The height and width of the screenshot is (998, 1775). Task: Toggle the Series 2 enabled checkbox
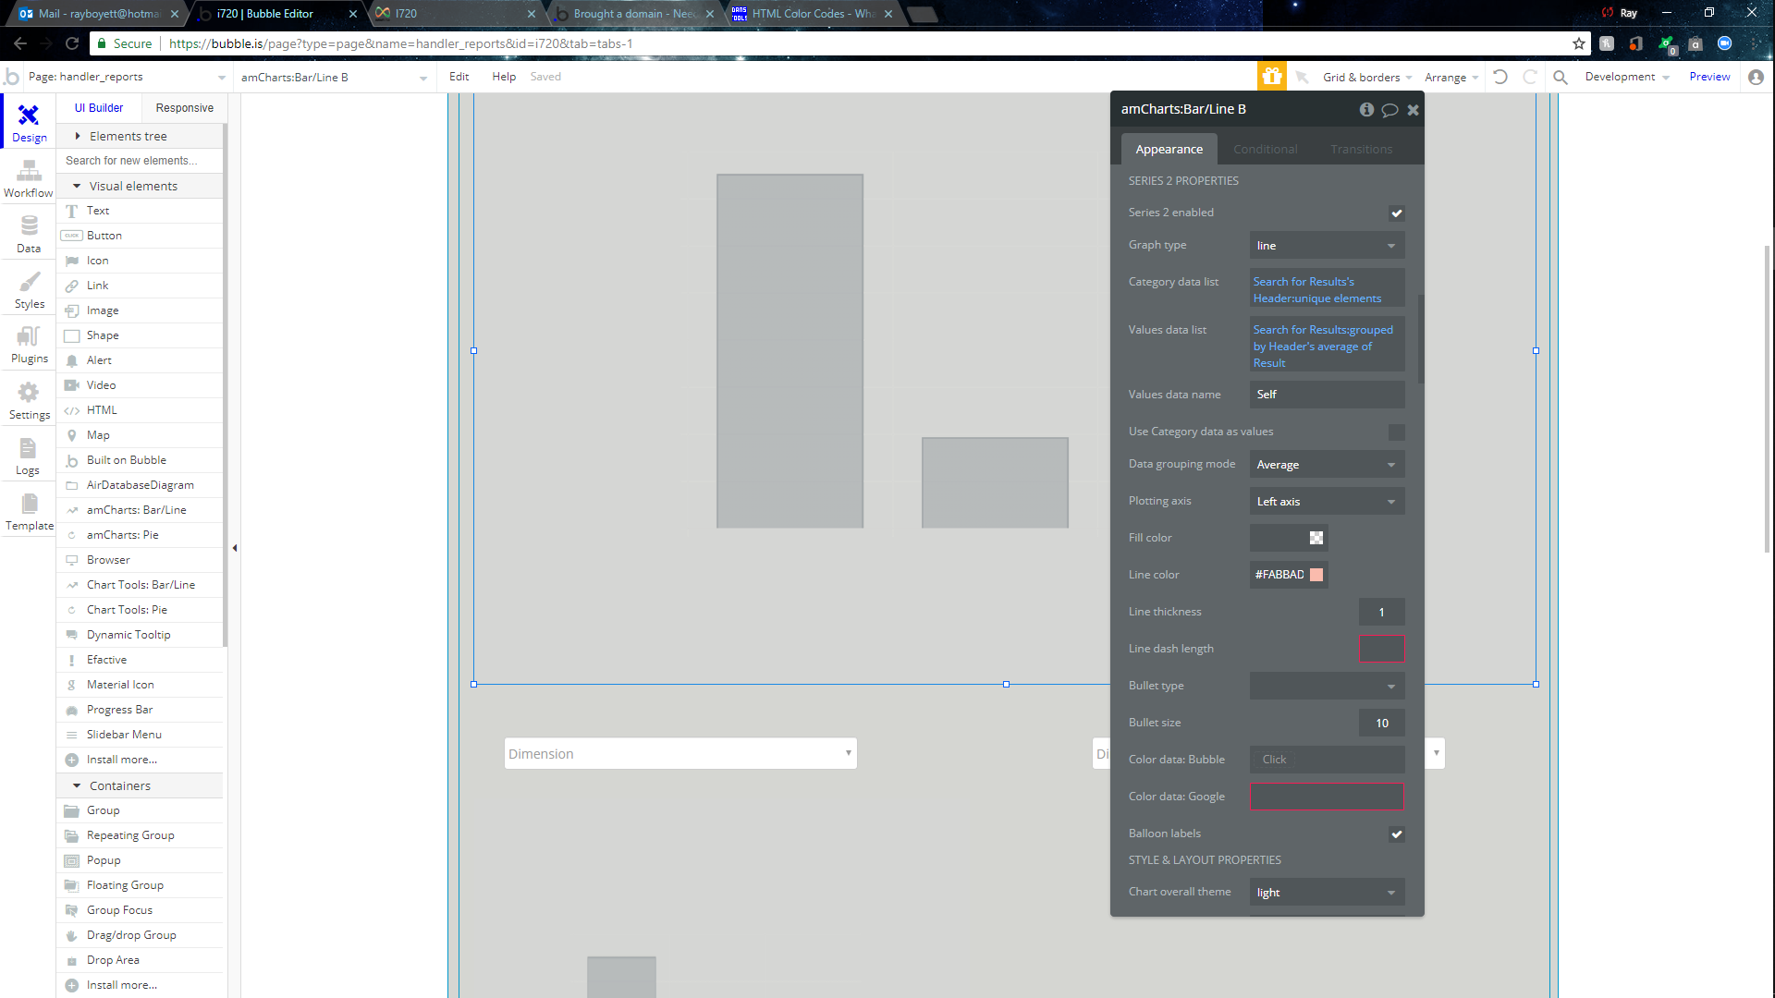tap(1397, 213)
